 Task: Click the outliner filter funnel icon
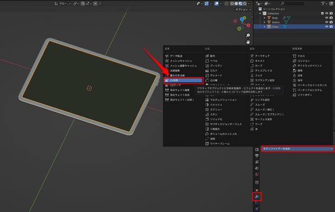click(x=323, y=3)
